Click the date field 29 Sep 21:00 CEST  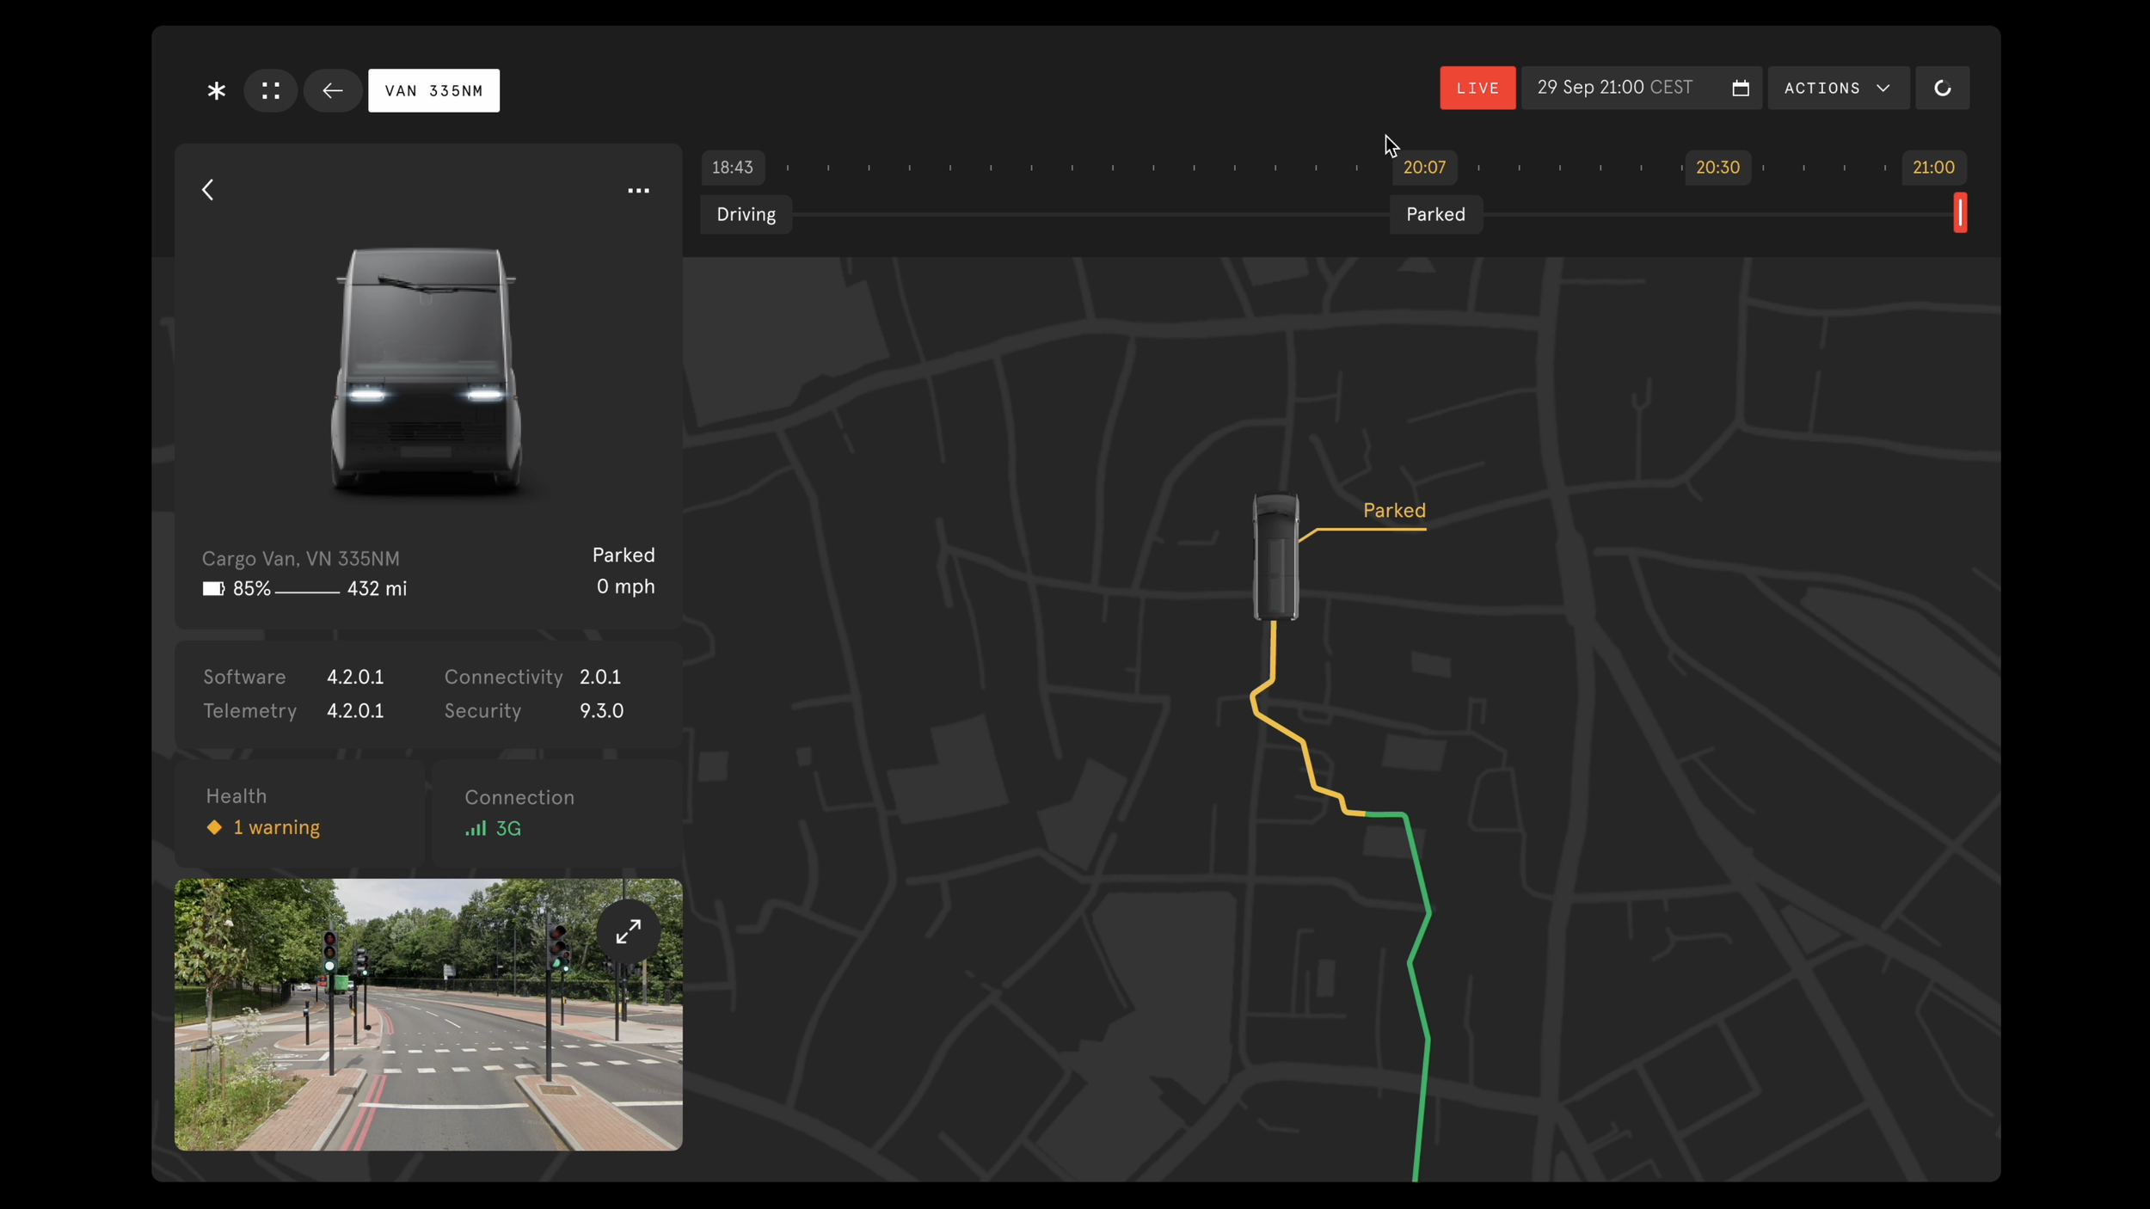point(1614,88)
